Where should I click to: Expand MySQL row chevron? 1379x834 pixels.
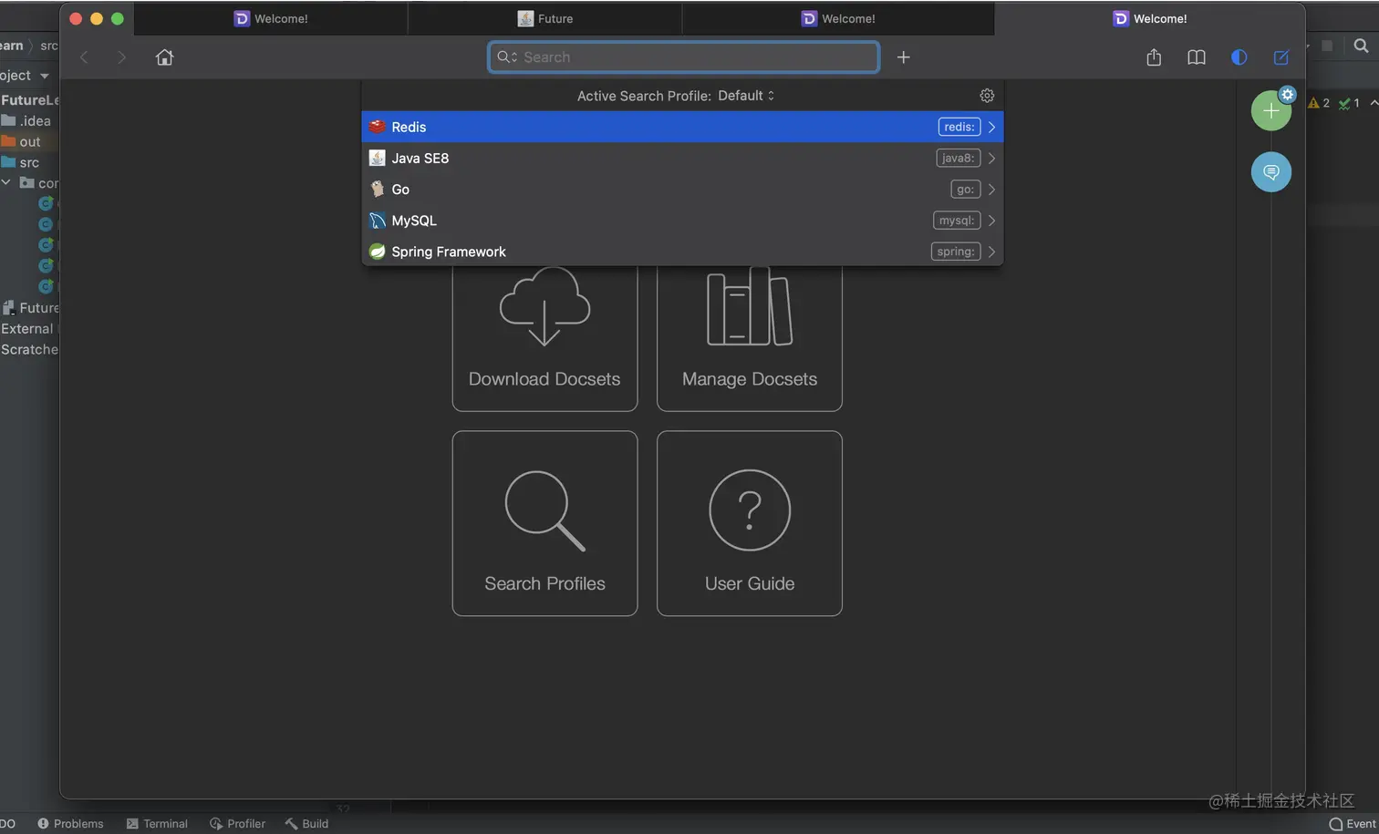(991, 221)
